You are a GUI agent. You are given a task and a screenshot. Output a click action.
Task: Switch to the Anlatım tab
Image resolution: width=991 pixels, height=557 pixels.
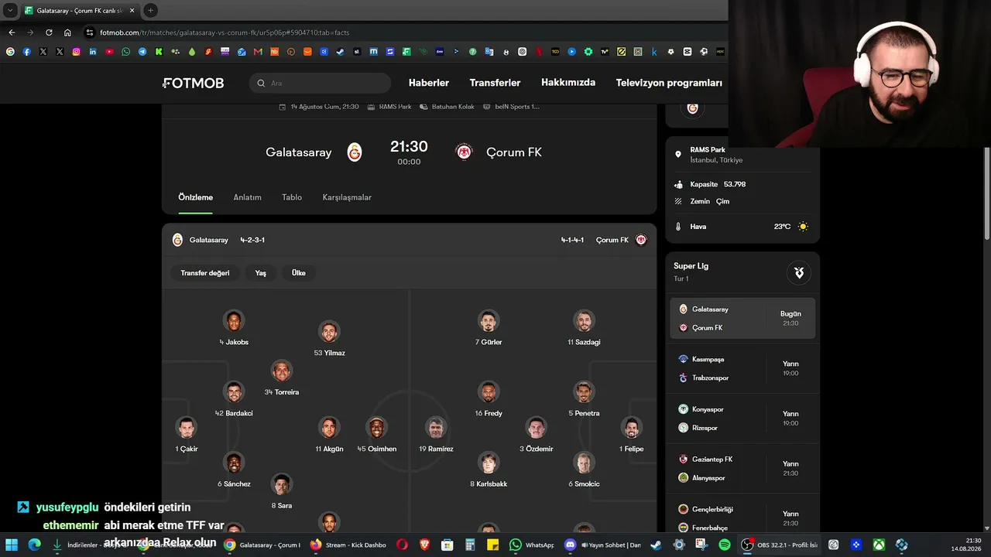tap(248, 197)
